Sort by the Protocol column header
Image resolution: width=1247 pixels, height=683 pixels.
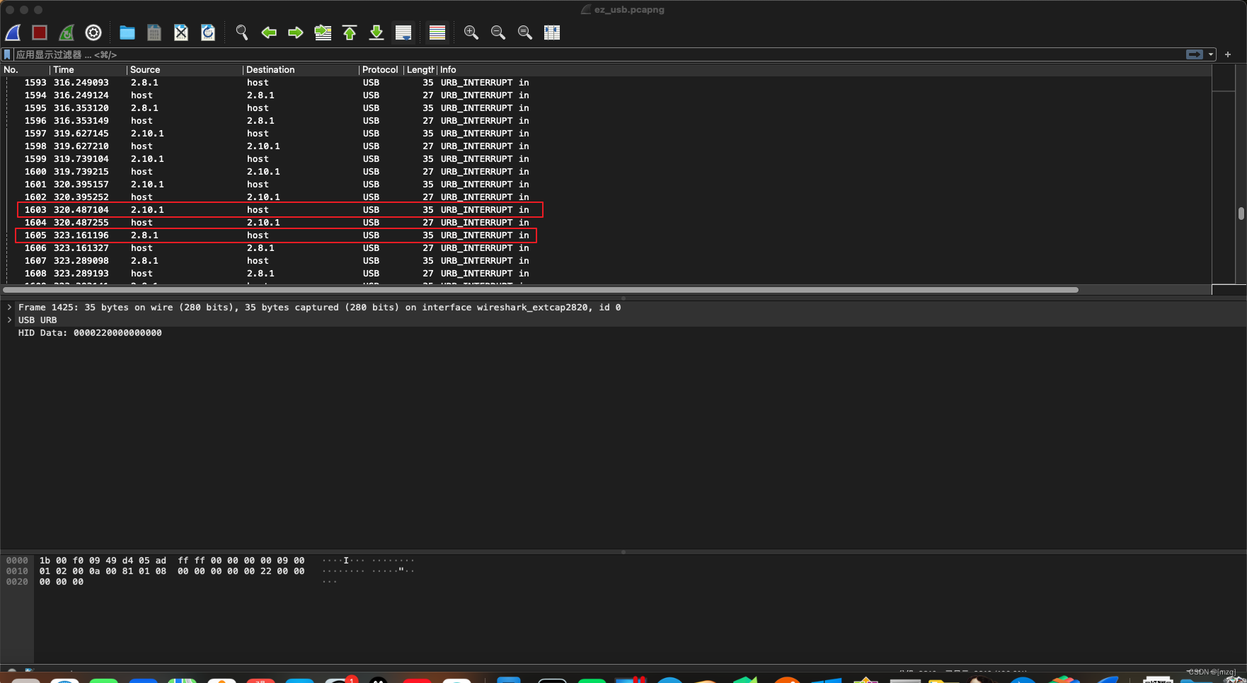(x=381, y=70)
